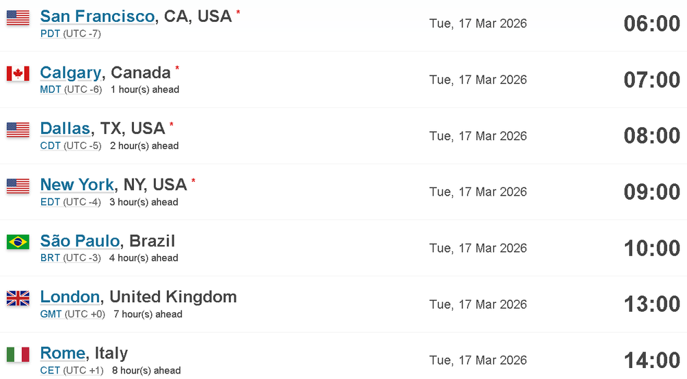Open the London city link
Image resolution: width=687 pixels, height=379 pixels.
click(x=69, y=297)
